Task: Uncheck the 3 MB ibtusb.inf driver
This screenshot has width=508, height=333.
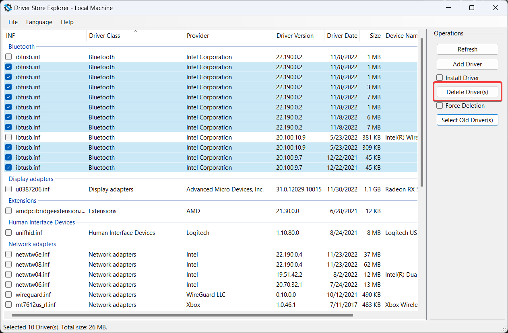Action: click(8, 87)
